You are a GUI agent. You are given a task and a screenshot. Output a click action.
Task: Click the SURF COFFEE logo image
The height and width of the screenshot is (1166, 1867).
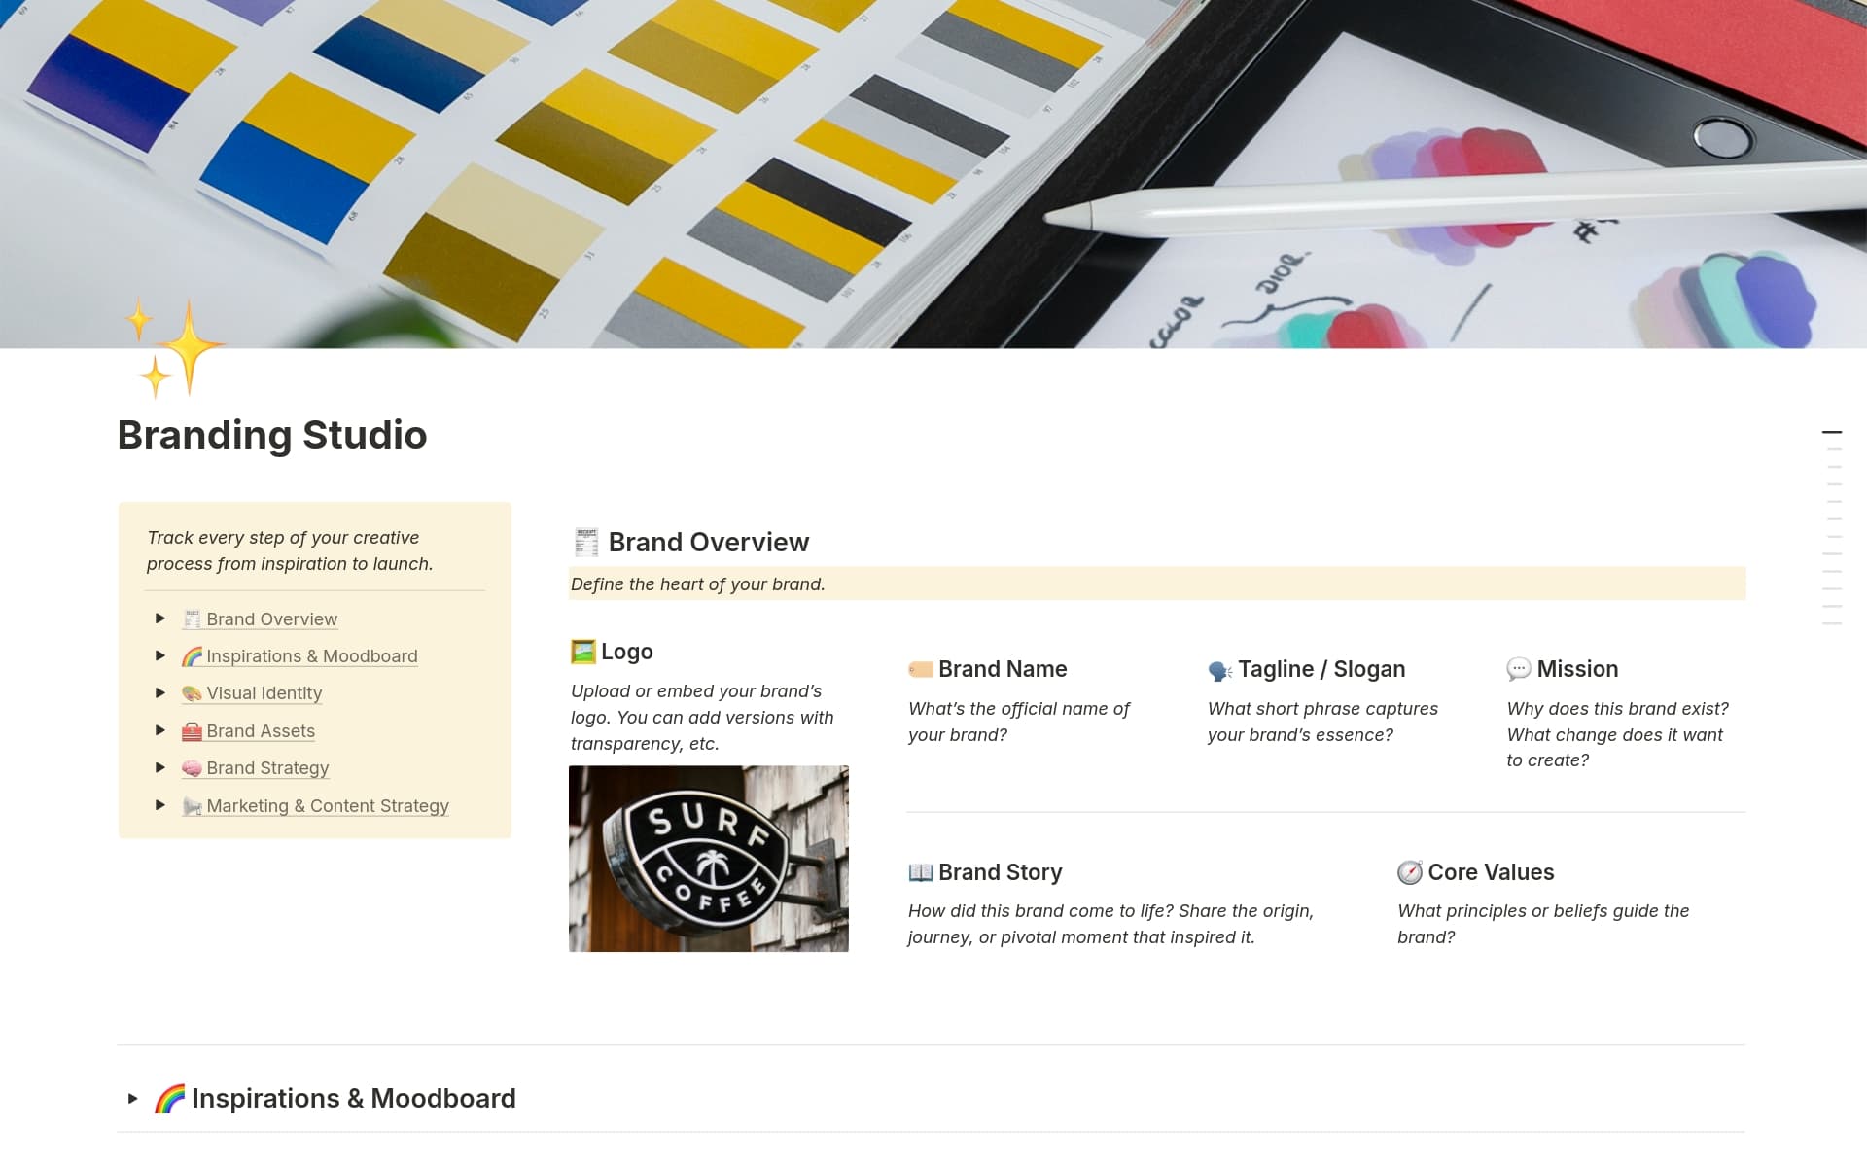point(708,857)
